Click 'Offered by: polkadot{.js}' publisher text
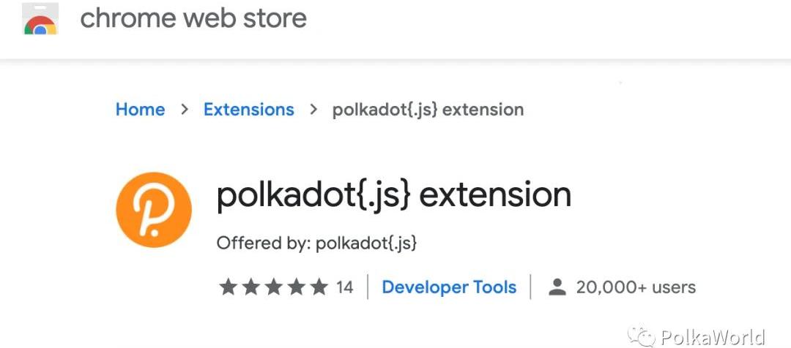 (316, 243)
